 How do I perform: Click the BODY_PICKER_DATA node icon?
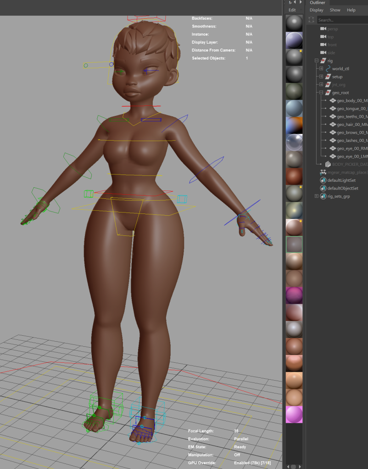click(328, 164)
